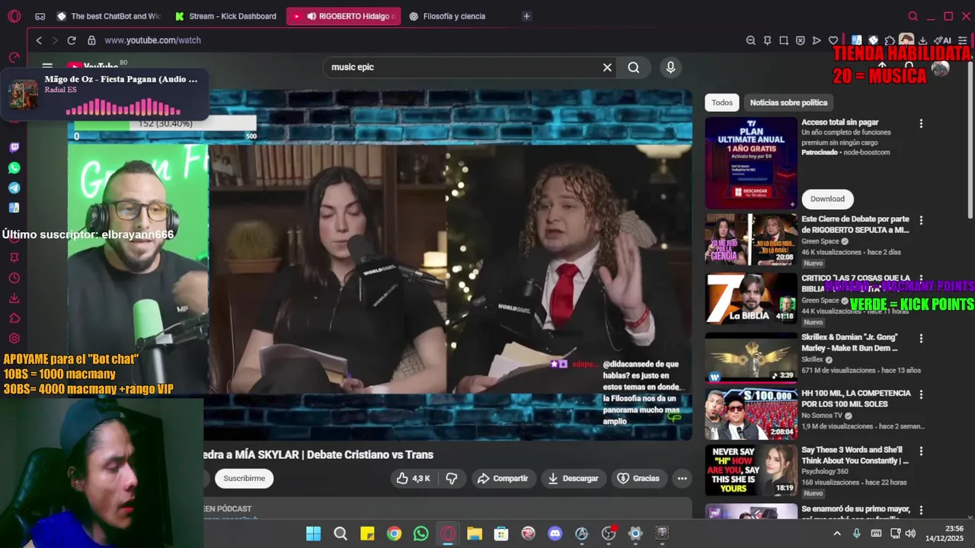The width and height of the screenshot is (975, 548).
Task: Open Easy Setup sliders icon
Action: coord(962,40)
